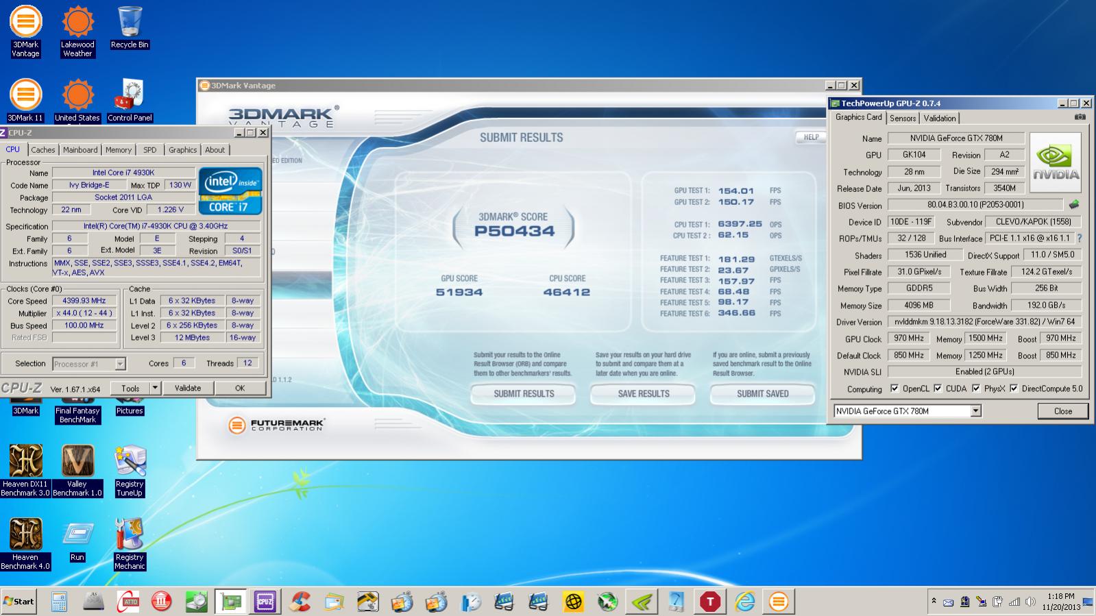Open the Calculator taskbar icon
Image resolution: width=1096 pixels, height=616 pixels.
point(60,602)
